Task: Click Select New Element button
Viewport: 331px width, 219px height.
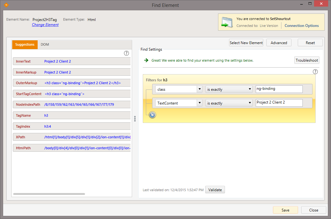Action: (246, 43)
